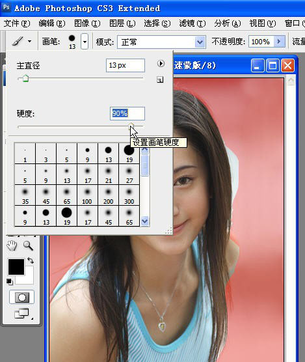305x362 pixels.
Task: Open opacity slider arrow beside 100%
Action: pyautogui.click(x=280, y=42)
